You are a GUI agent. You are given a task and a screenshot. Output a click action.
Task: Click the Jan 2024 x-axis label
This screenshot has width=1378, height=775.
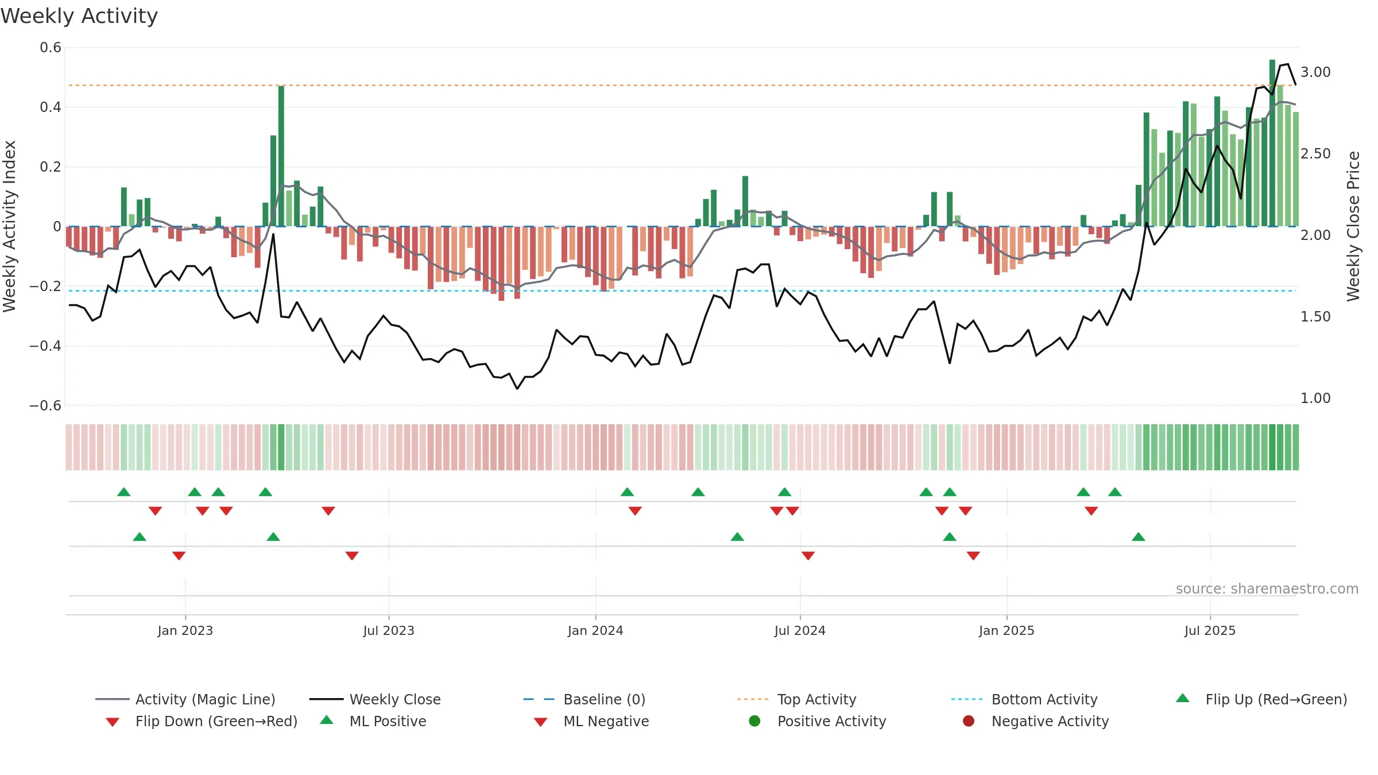[x=595, y=630]
